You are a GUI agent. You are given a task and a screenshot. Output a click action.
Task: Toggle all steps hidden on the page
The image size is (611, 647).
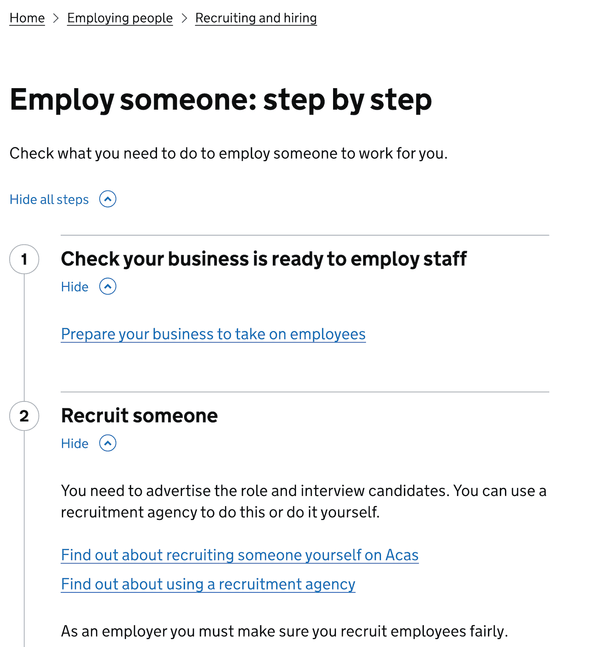49,199
